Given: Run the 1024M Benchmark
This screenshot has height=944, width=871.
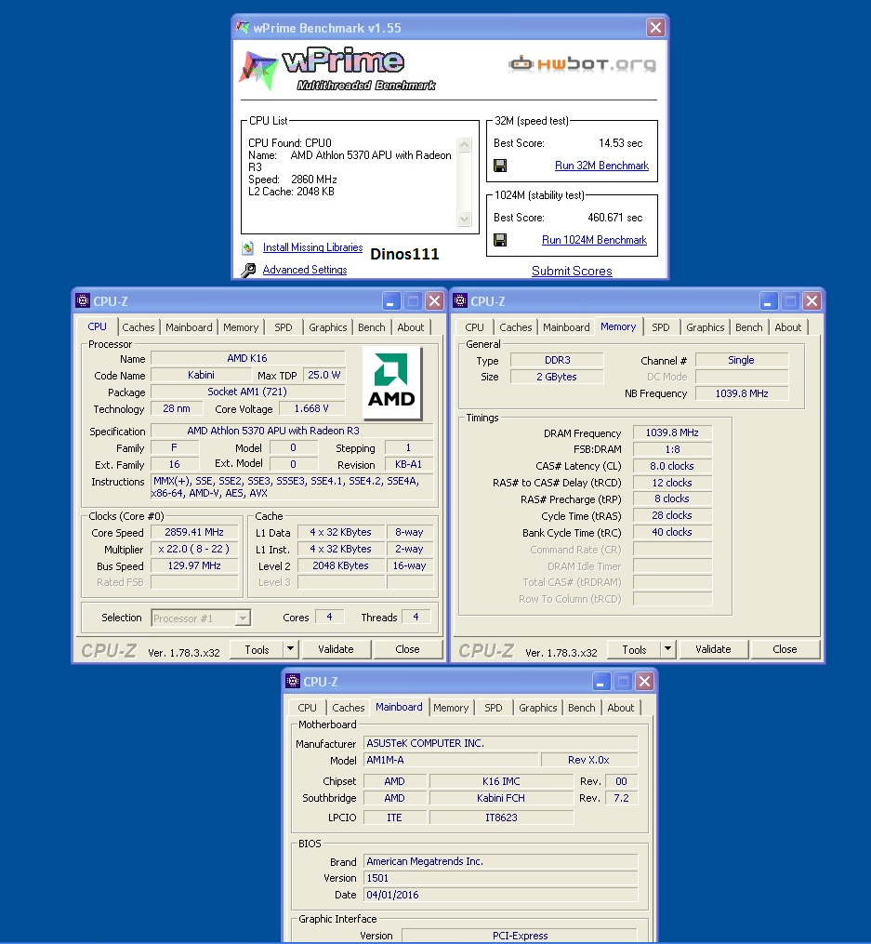Looking at the screenshot, I should 594,240.
